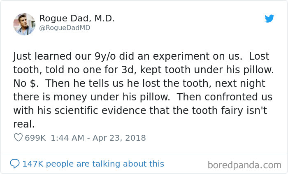Open the @RogueDadMD handle link
The width and height of the screenshot is (288, 174).
click(65, 28)
